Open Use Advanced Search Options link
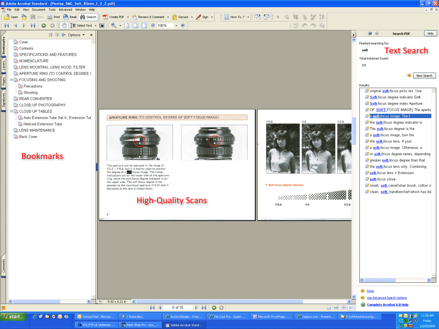439x329 pixels. [x=387, y=298]
